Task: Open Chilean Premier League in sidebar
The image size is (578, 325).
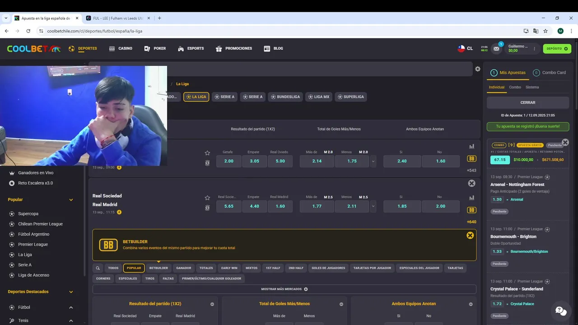Action: click(40, 224)
